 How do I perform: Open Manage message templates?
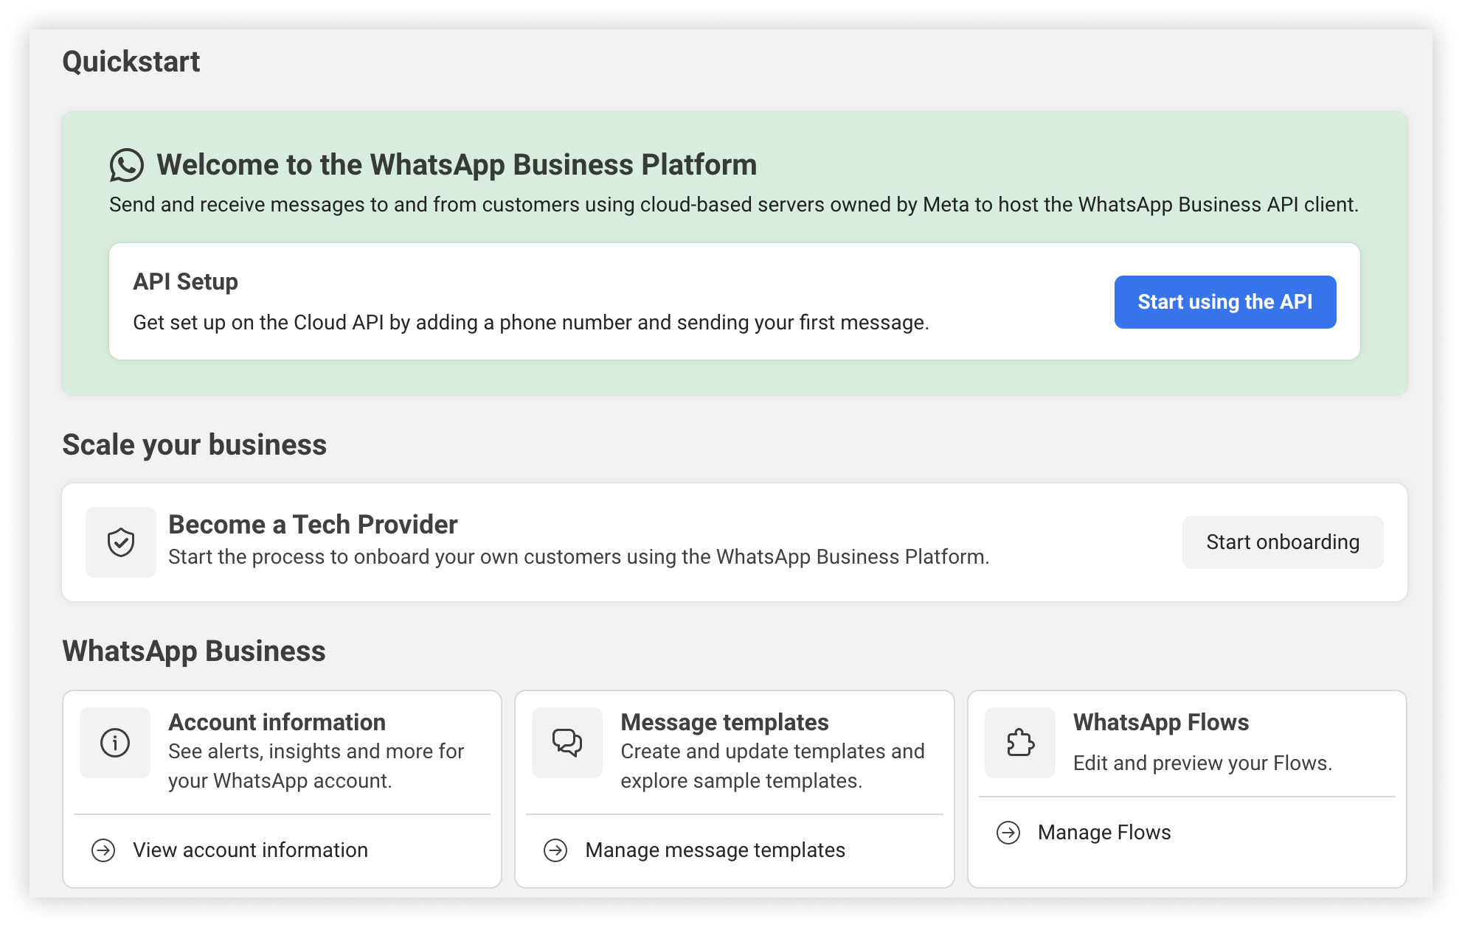point(714,850)
